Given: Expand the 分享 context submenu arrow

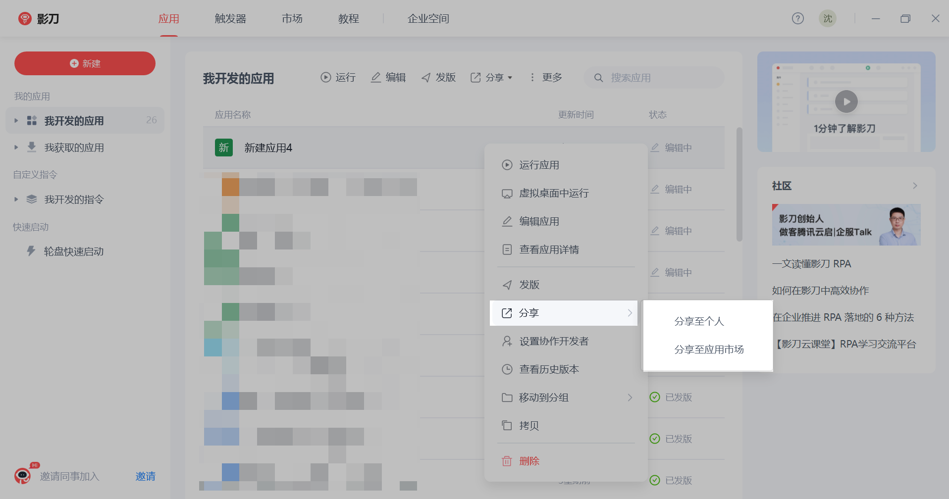Looking at the screenshot, I should tap(630, 313).
